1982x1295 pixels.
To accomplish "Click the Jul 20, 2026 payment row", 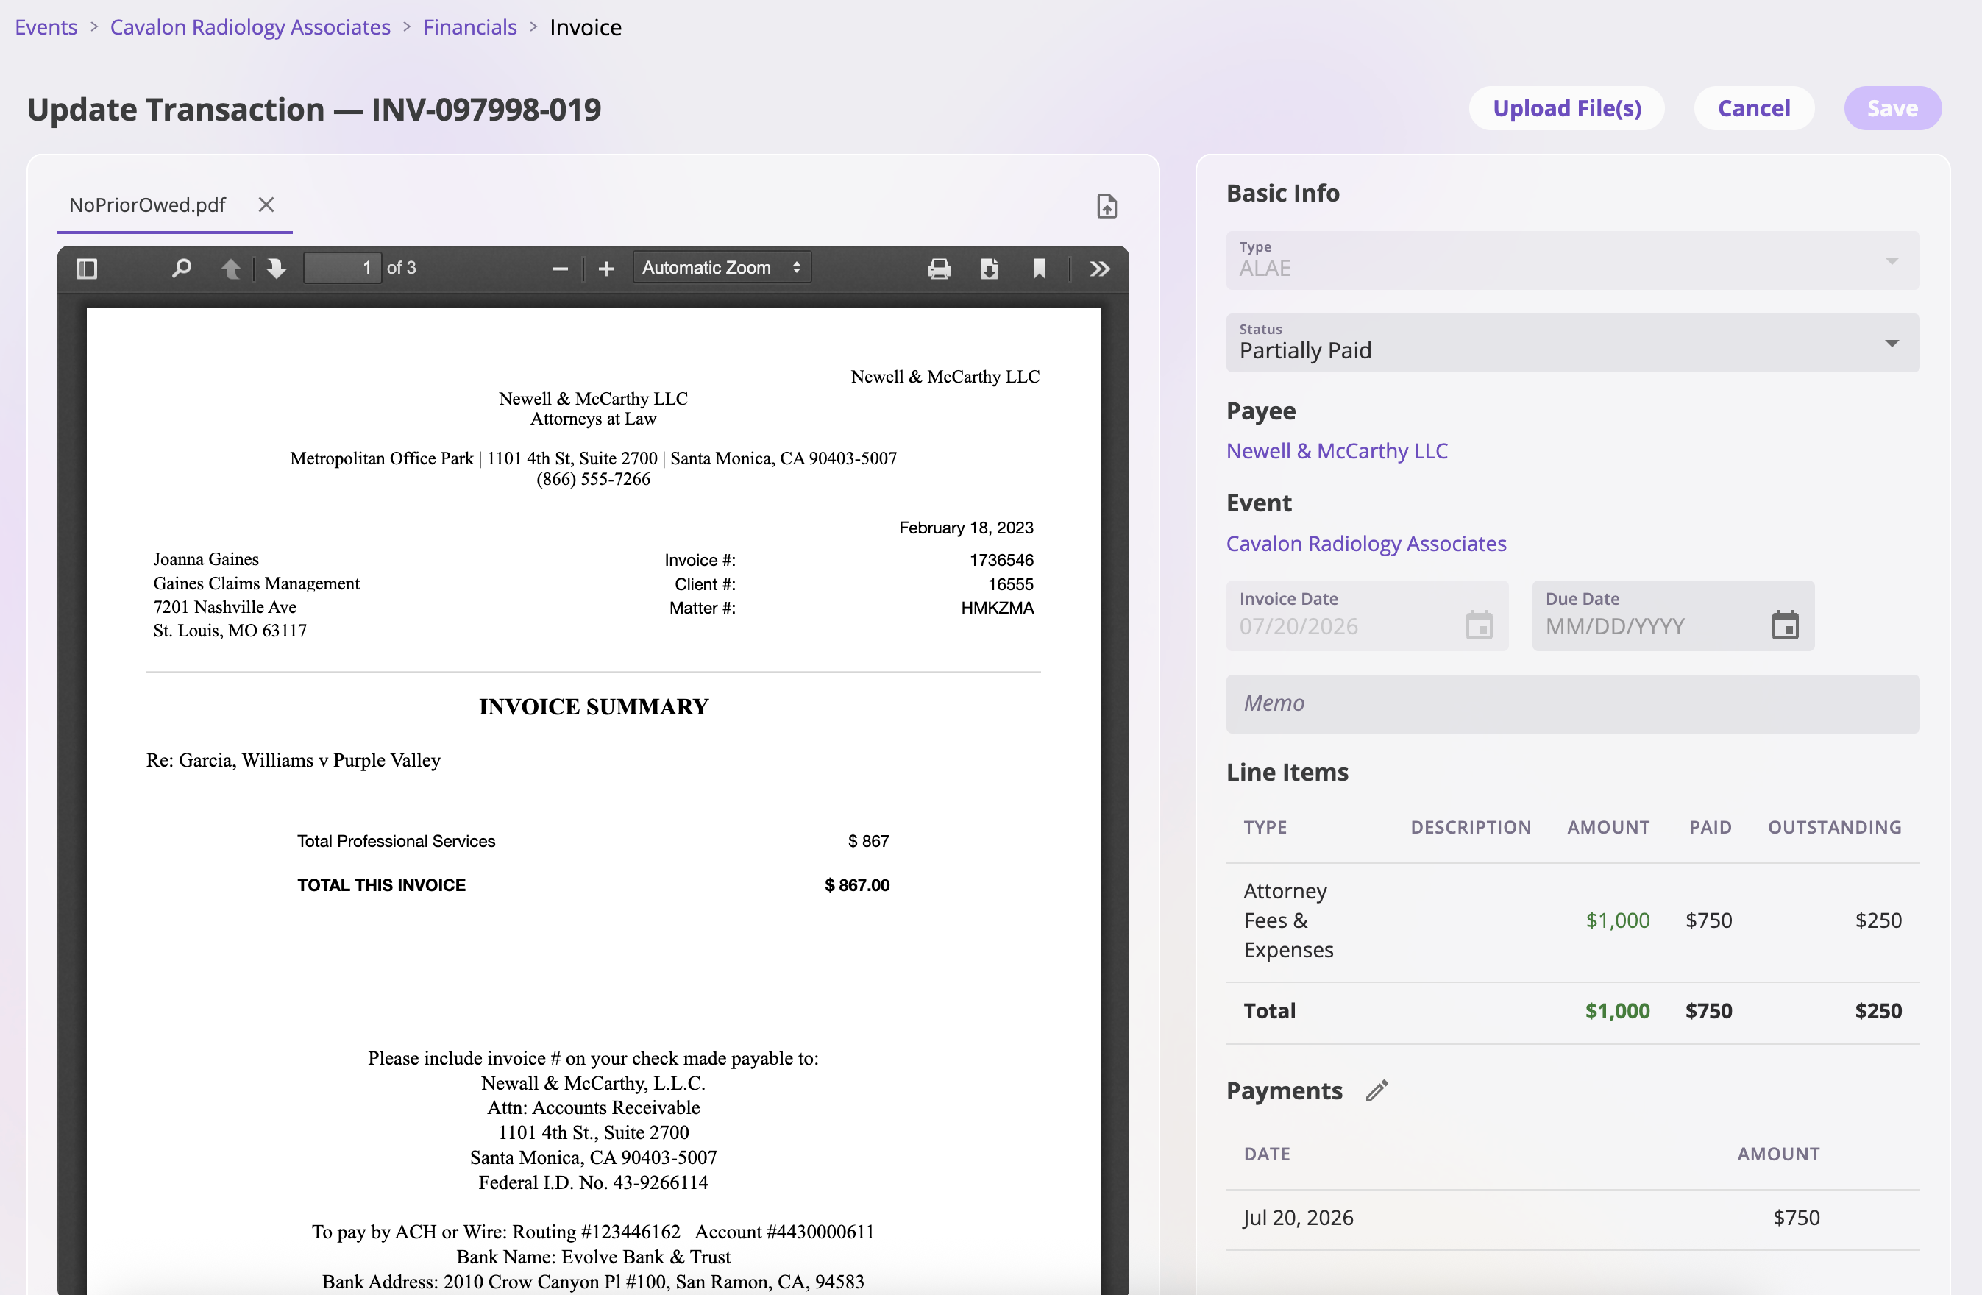I will [x=1573, y=1218].
